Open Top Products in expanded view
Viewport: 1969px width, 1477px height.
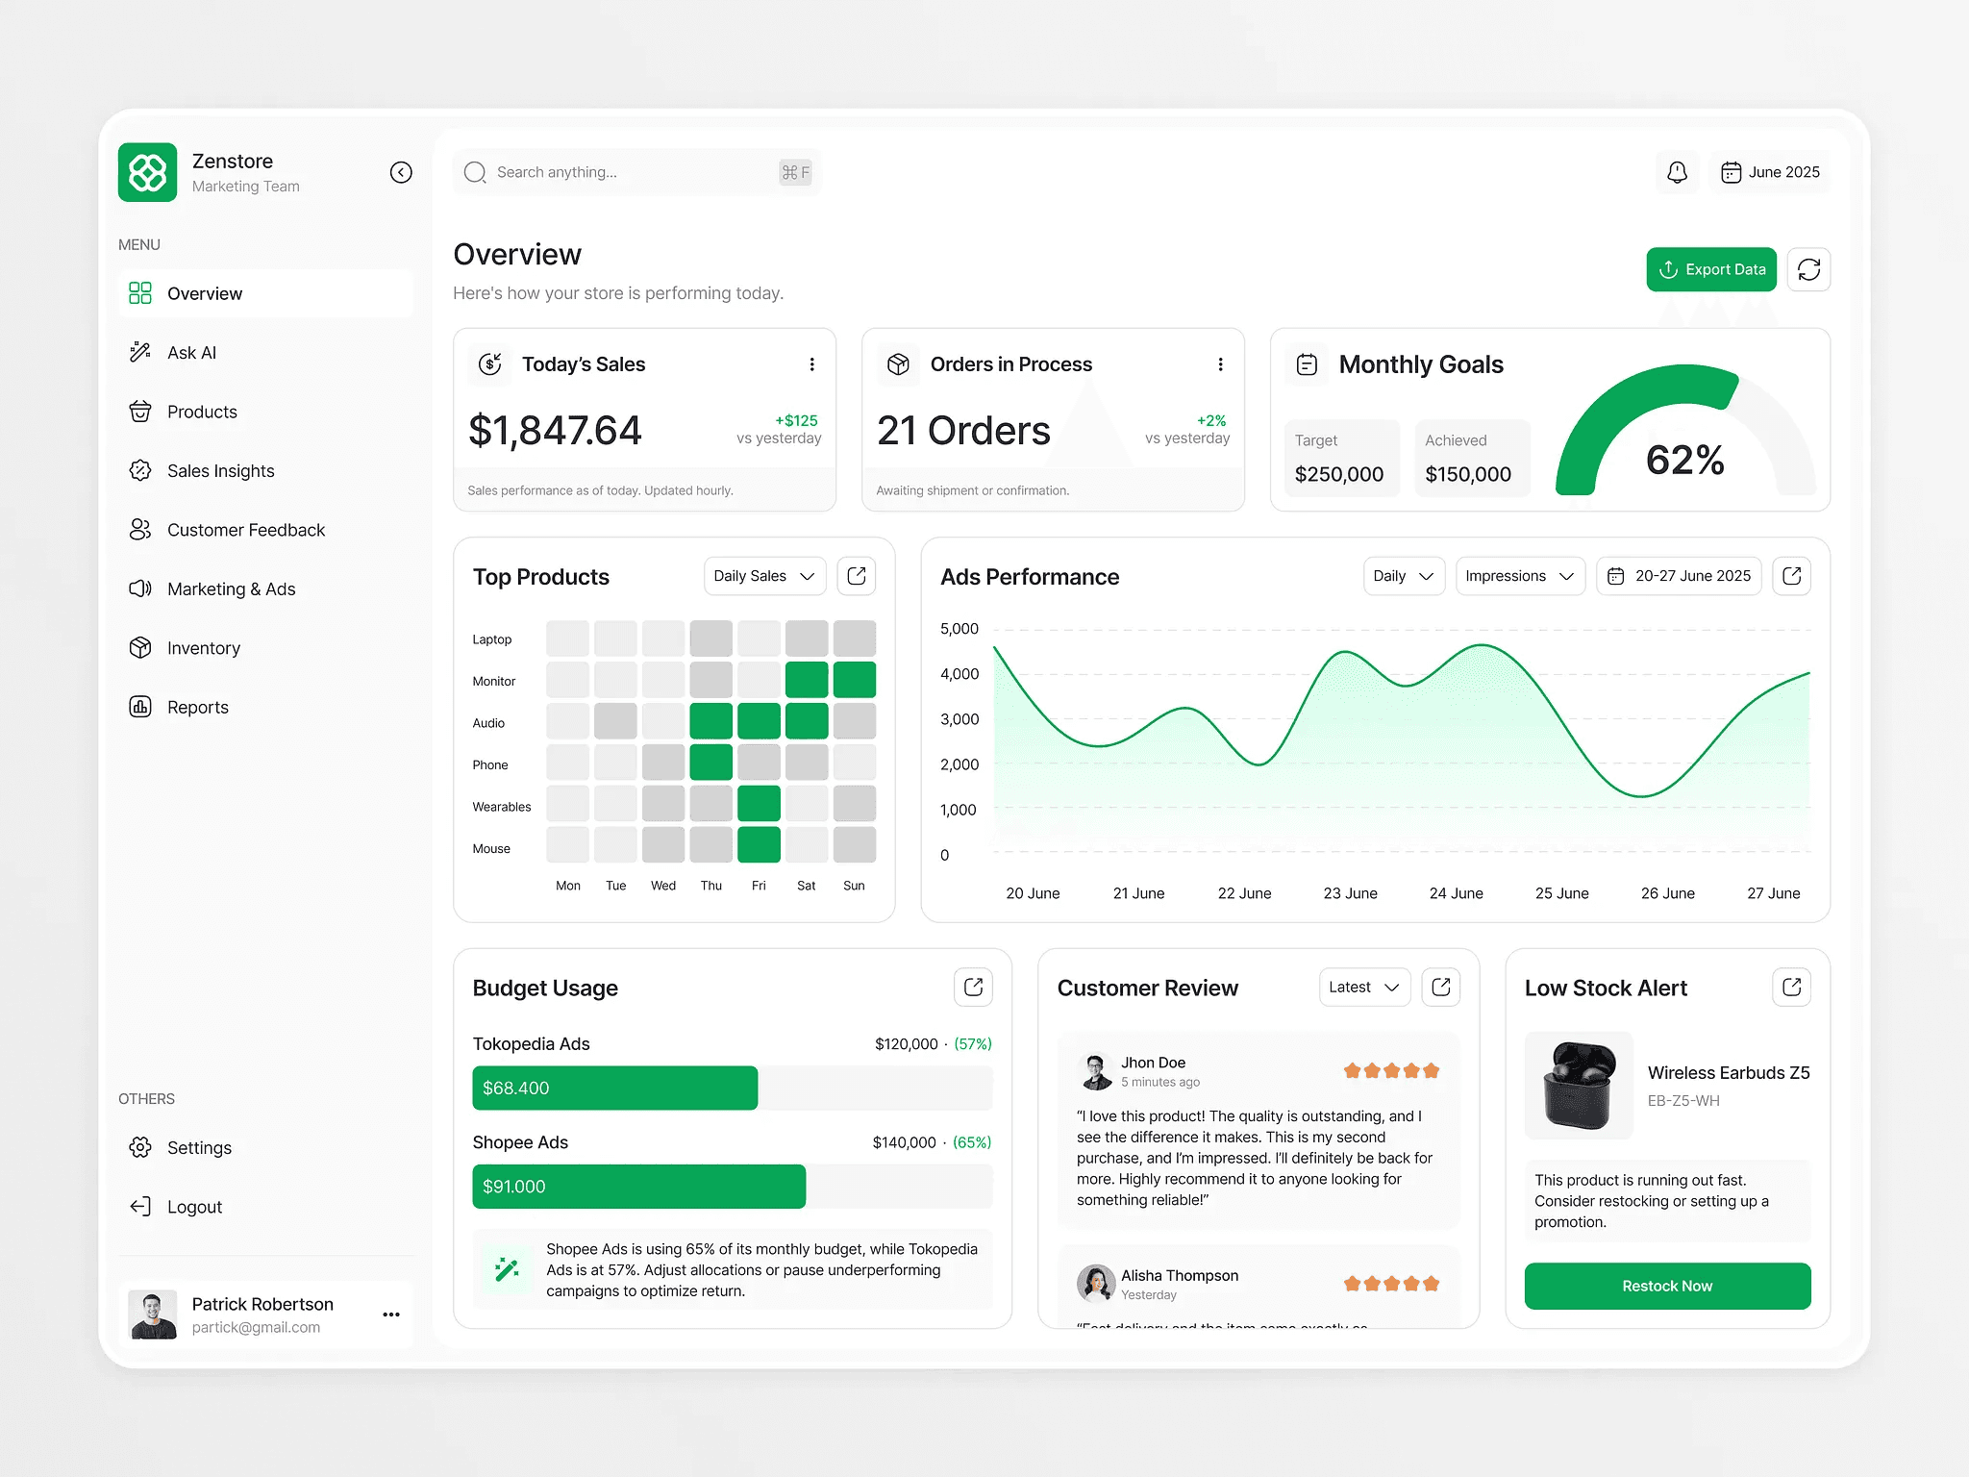pyautogui.click(x=856, y=576)
